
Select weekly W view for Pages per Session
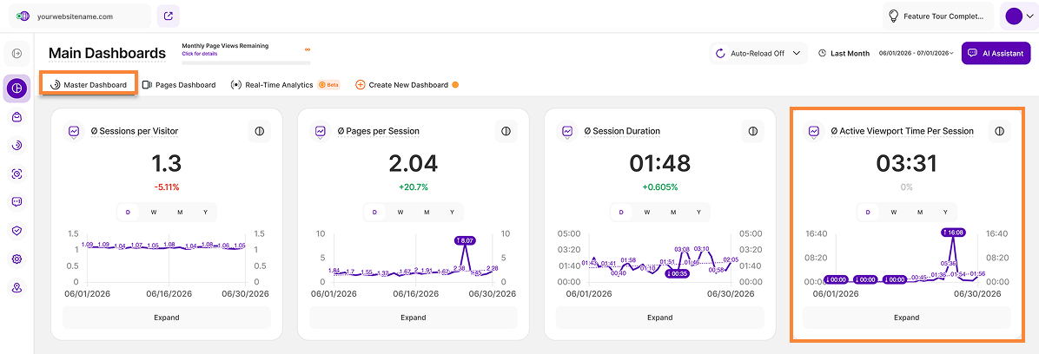pos(400,213)
